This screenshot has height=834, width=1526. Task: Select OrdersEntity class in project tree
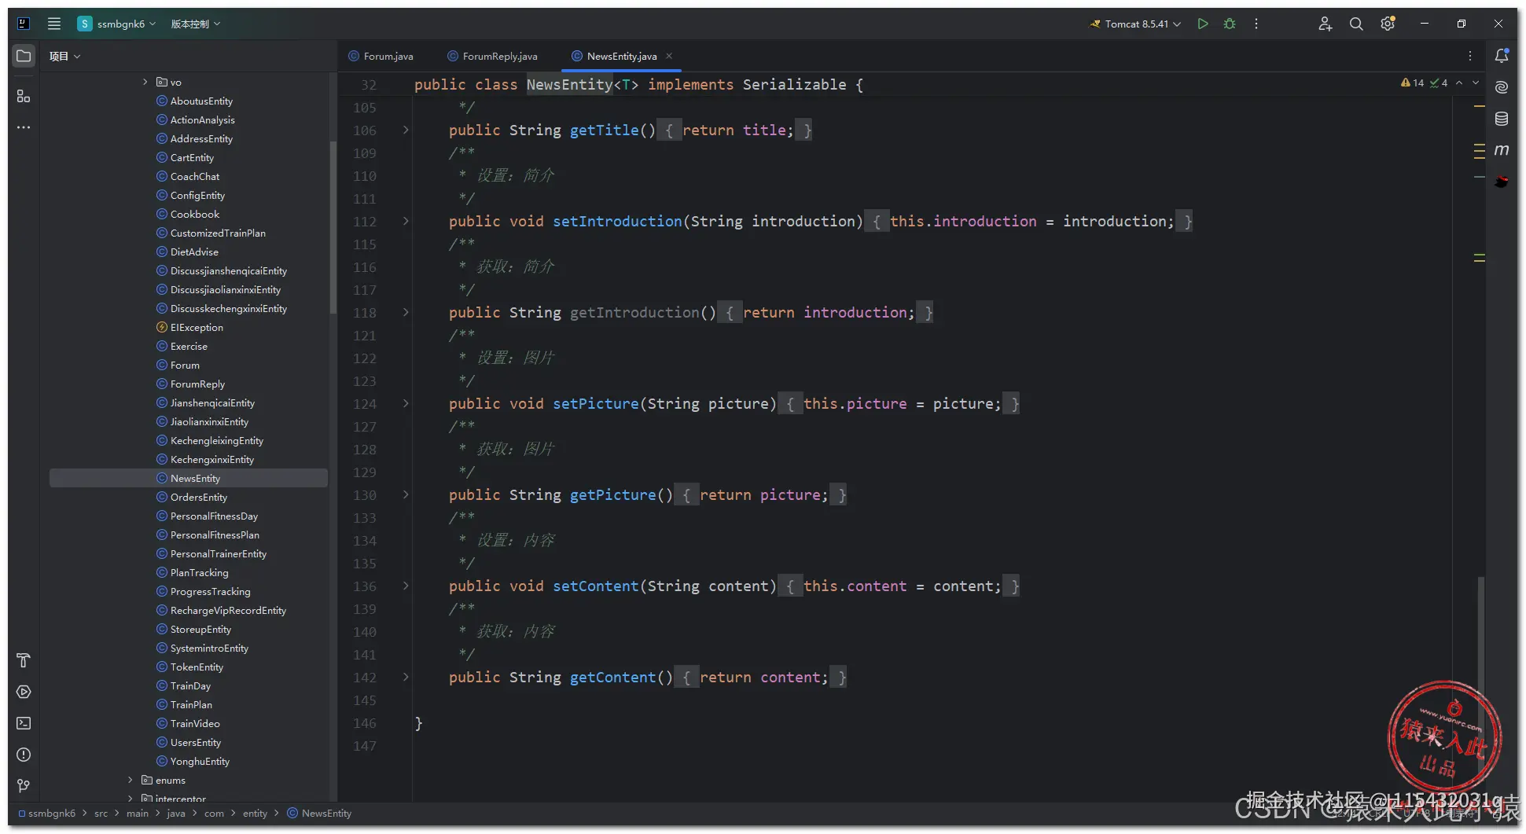(x=199, y=497)
